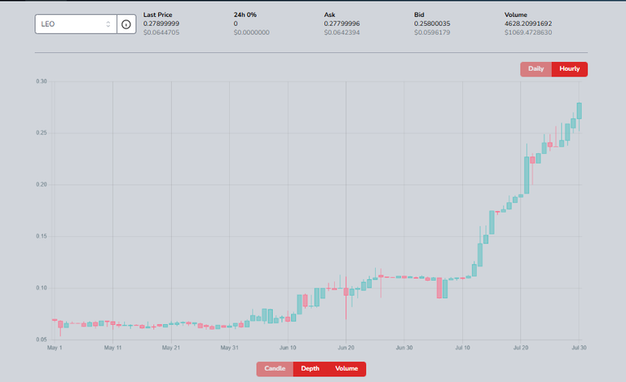The width and height of the screenshot is (626, 382).
Task: Click the $0.0642394 ask price in USD
Action: (x=342, y=33)
